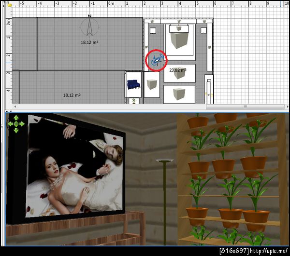Select small item on the left wall shelf
This screenshot has height=256, width=290.
click(146, 47)
